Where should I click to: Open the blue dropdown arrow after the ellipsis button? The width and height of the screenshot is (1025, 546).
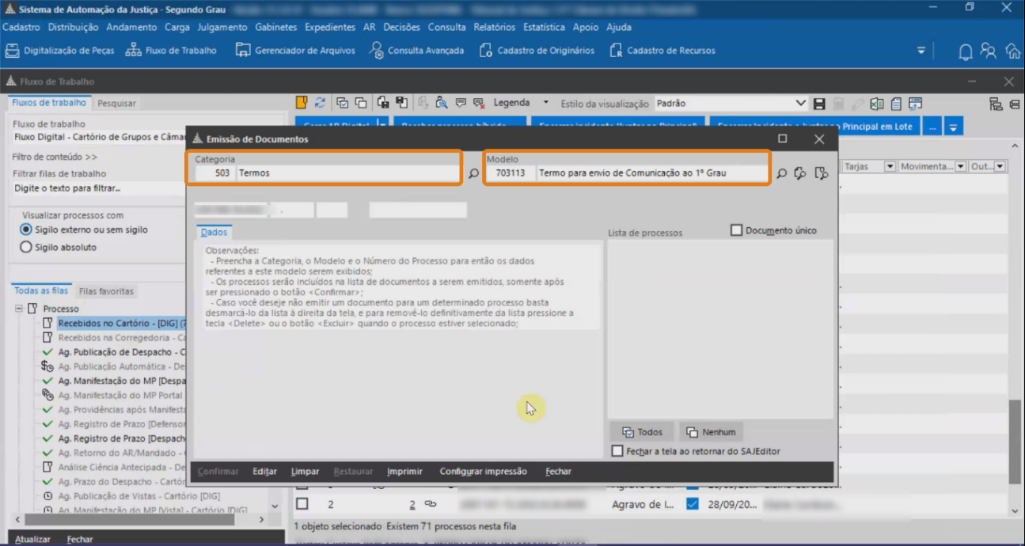[954, 127]
